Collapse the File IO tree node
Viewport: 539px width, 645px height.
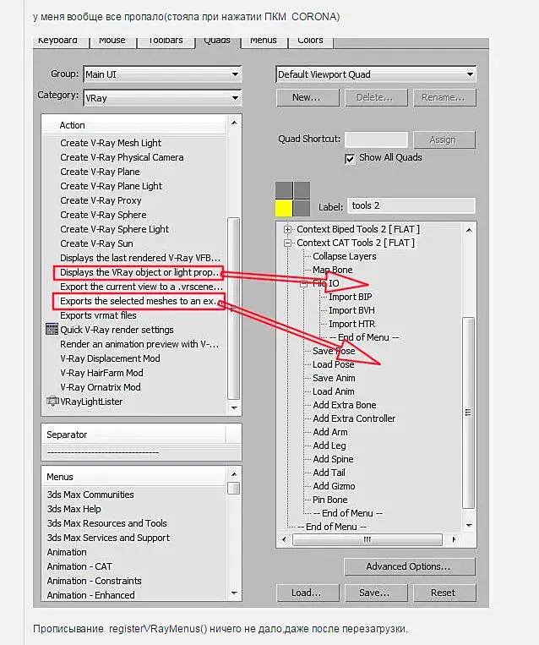[303, 283]
